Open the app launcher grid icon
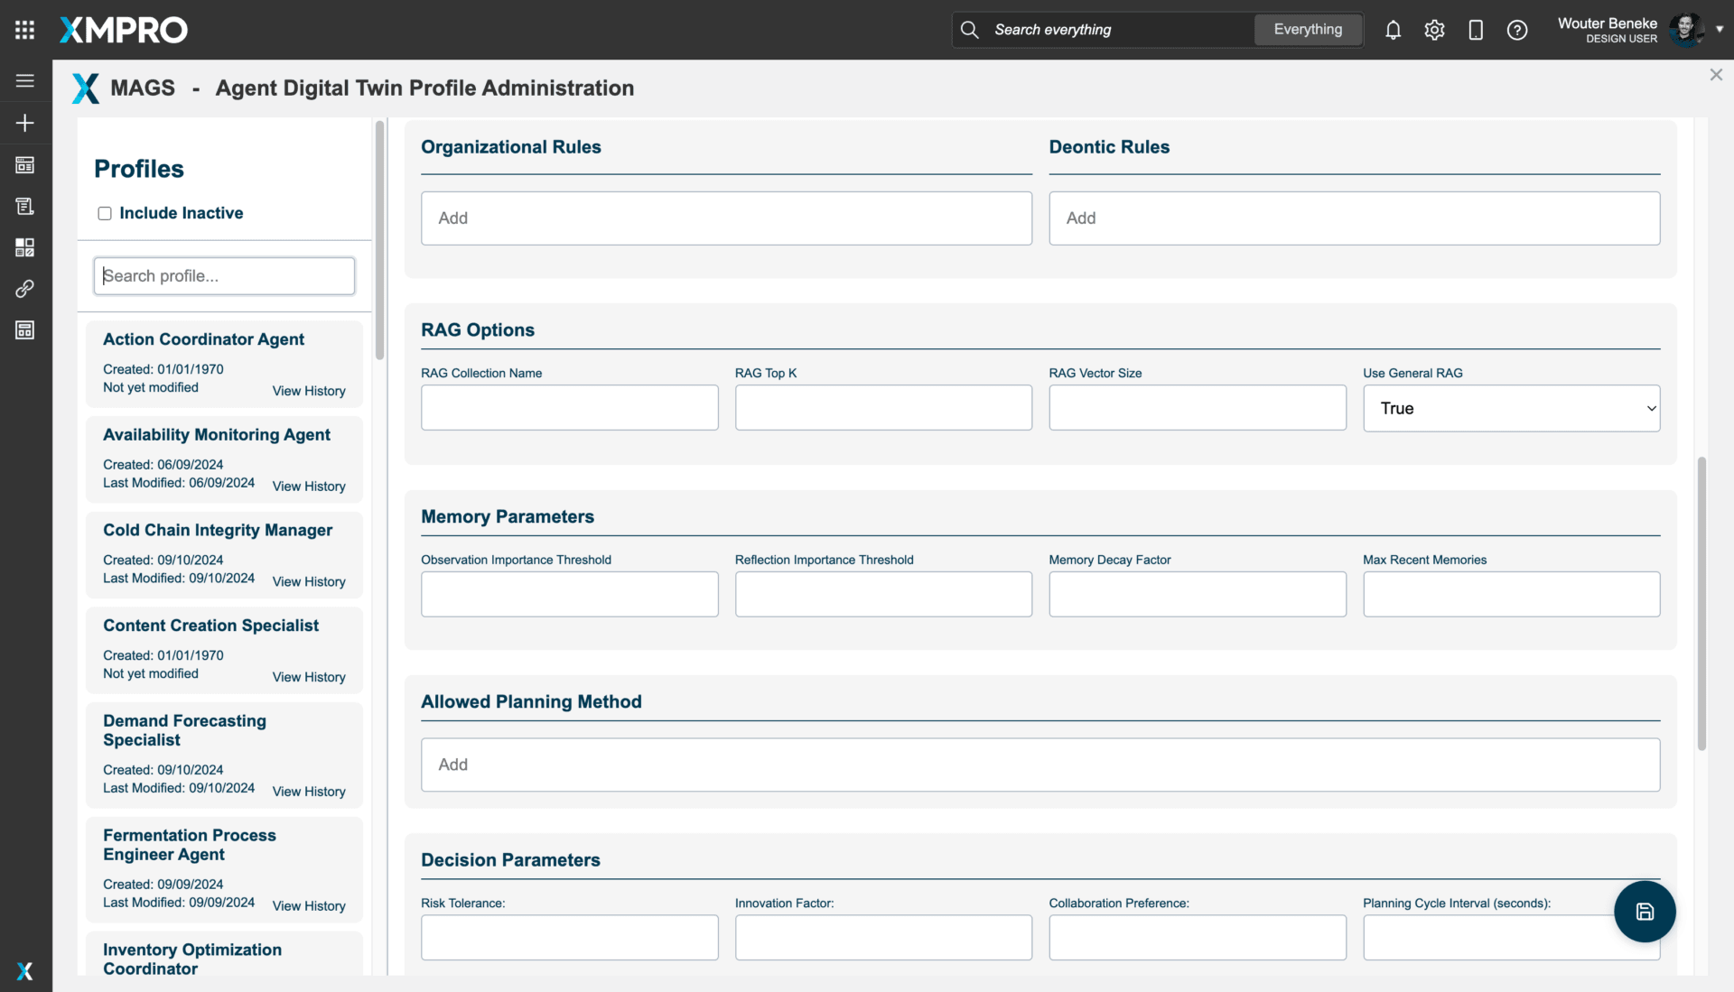This screenshot has width=1734, height=992. click(24, 30)
